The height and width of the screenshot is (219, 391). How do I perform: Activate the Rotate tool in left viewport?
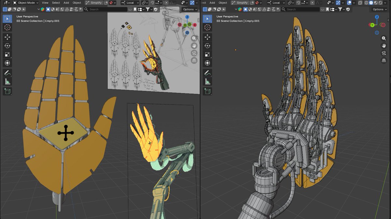(x=7, y=46)
